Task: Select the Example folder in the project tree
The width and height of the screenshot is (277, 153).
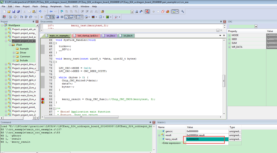Action: tap(24, 49)
